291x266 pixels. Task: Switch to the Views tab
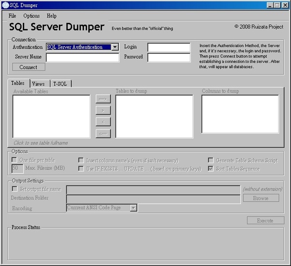[40, 84]
